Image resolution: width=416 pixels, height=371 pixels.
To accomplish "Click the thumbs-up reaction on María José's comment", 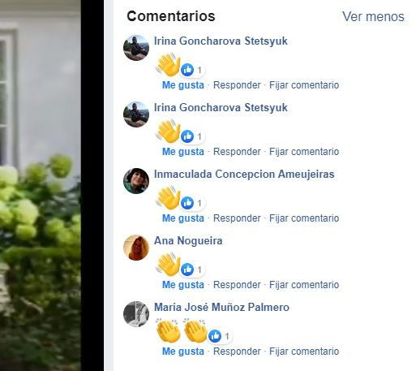I will [215, 336].
